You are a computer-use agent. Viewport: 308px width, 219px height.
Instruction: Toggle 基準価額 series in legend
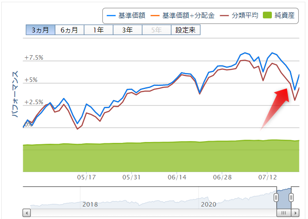[x=126, y=16]
